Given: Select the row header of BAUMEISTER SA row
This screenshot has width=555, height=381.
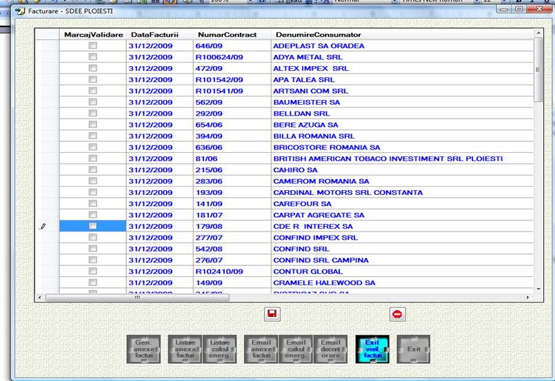Looking at the screenshot, I should click(47, 102).
